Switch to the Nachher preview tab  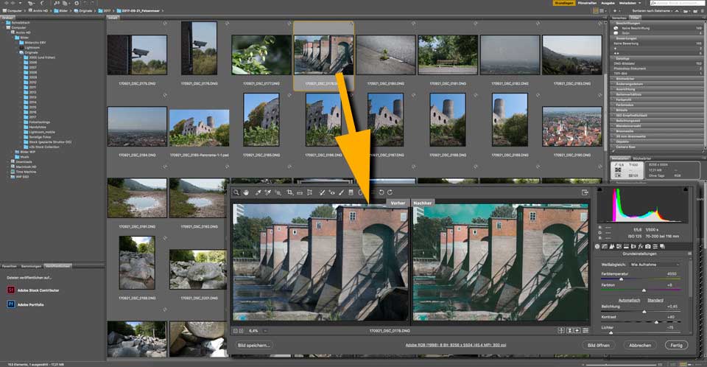(x=422, y=202)
